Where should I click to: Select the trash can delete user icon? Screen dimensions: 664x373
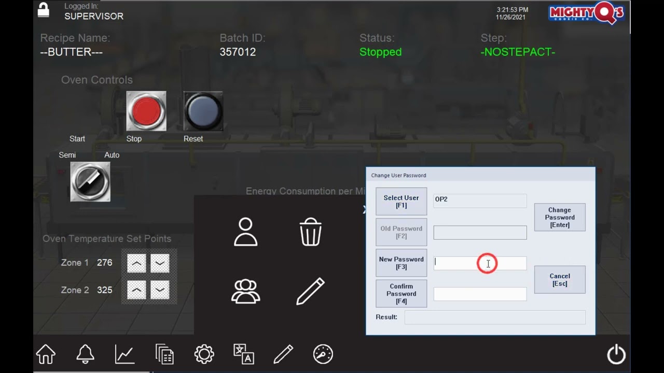[x=311, y=232]
